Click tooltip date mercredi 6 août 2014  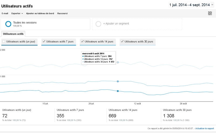coord(93,54)
